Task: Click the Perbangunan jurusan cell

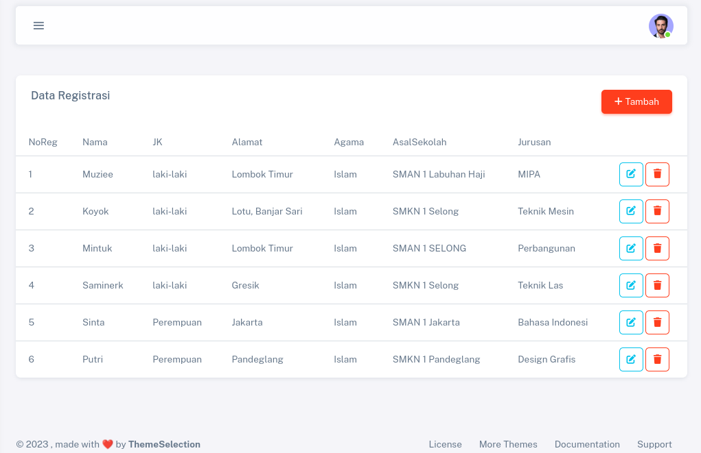Action: click(x=547, y=249)
